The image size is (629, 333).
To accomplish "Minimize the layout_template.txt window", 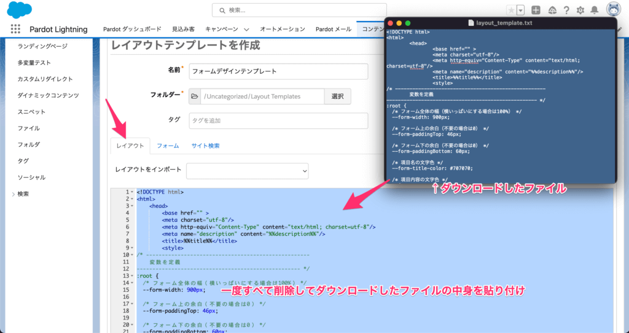I will (x=399, y=23).
